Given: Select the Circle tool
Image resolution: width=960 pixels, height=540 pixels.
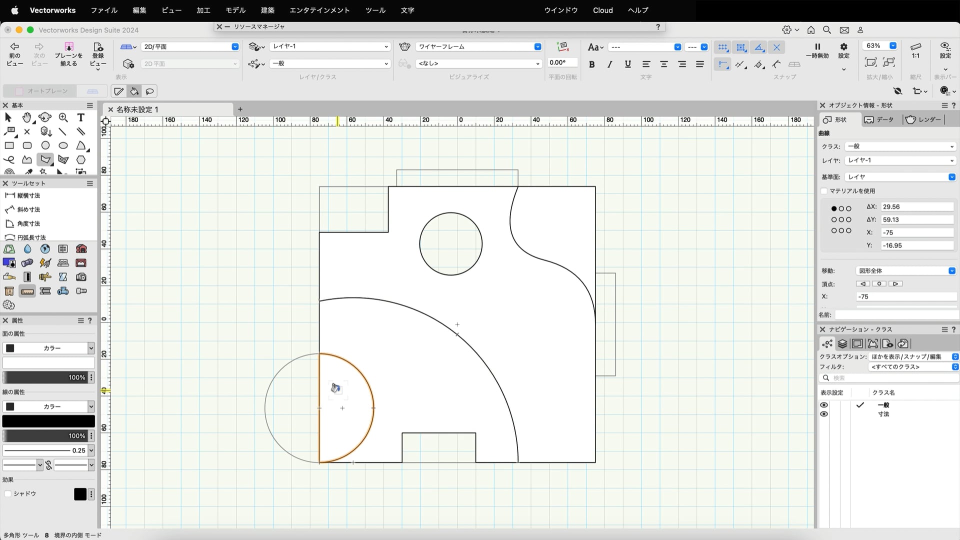Looking at the screenshot, I should [45, 145].
